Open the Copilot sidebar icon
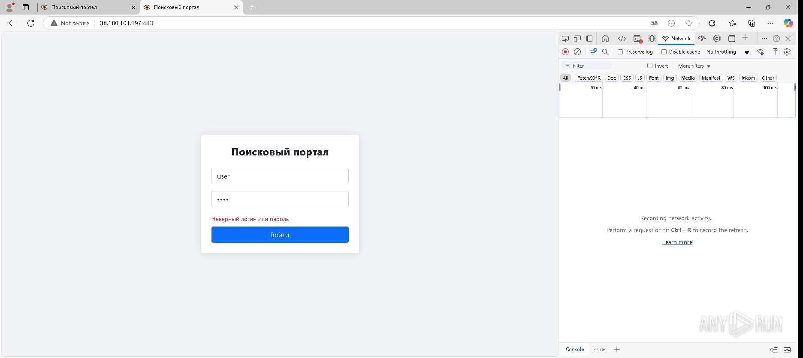The image size is (803, 358). click(788, 23)
